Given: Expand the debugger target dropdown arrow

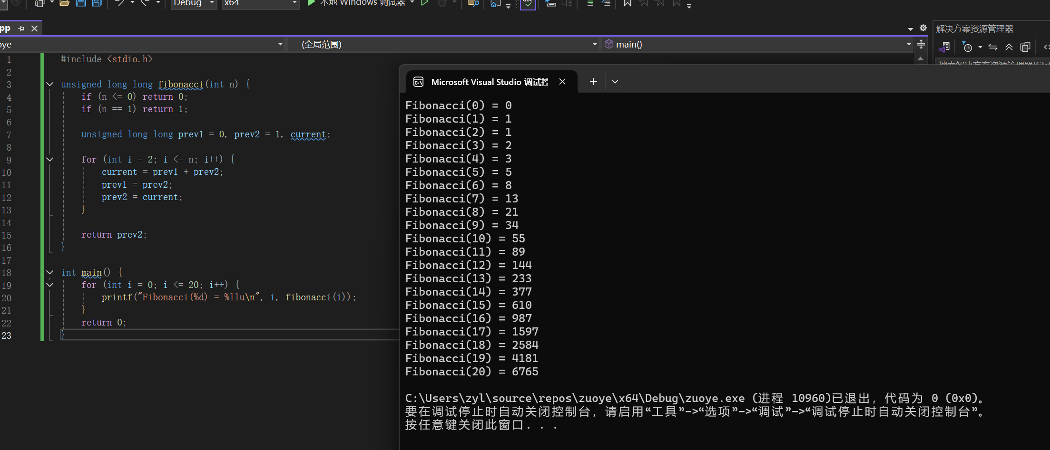Looking at the screenshot, I should [412, 3].
